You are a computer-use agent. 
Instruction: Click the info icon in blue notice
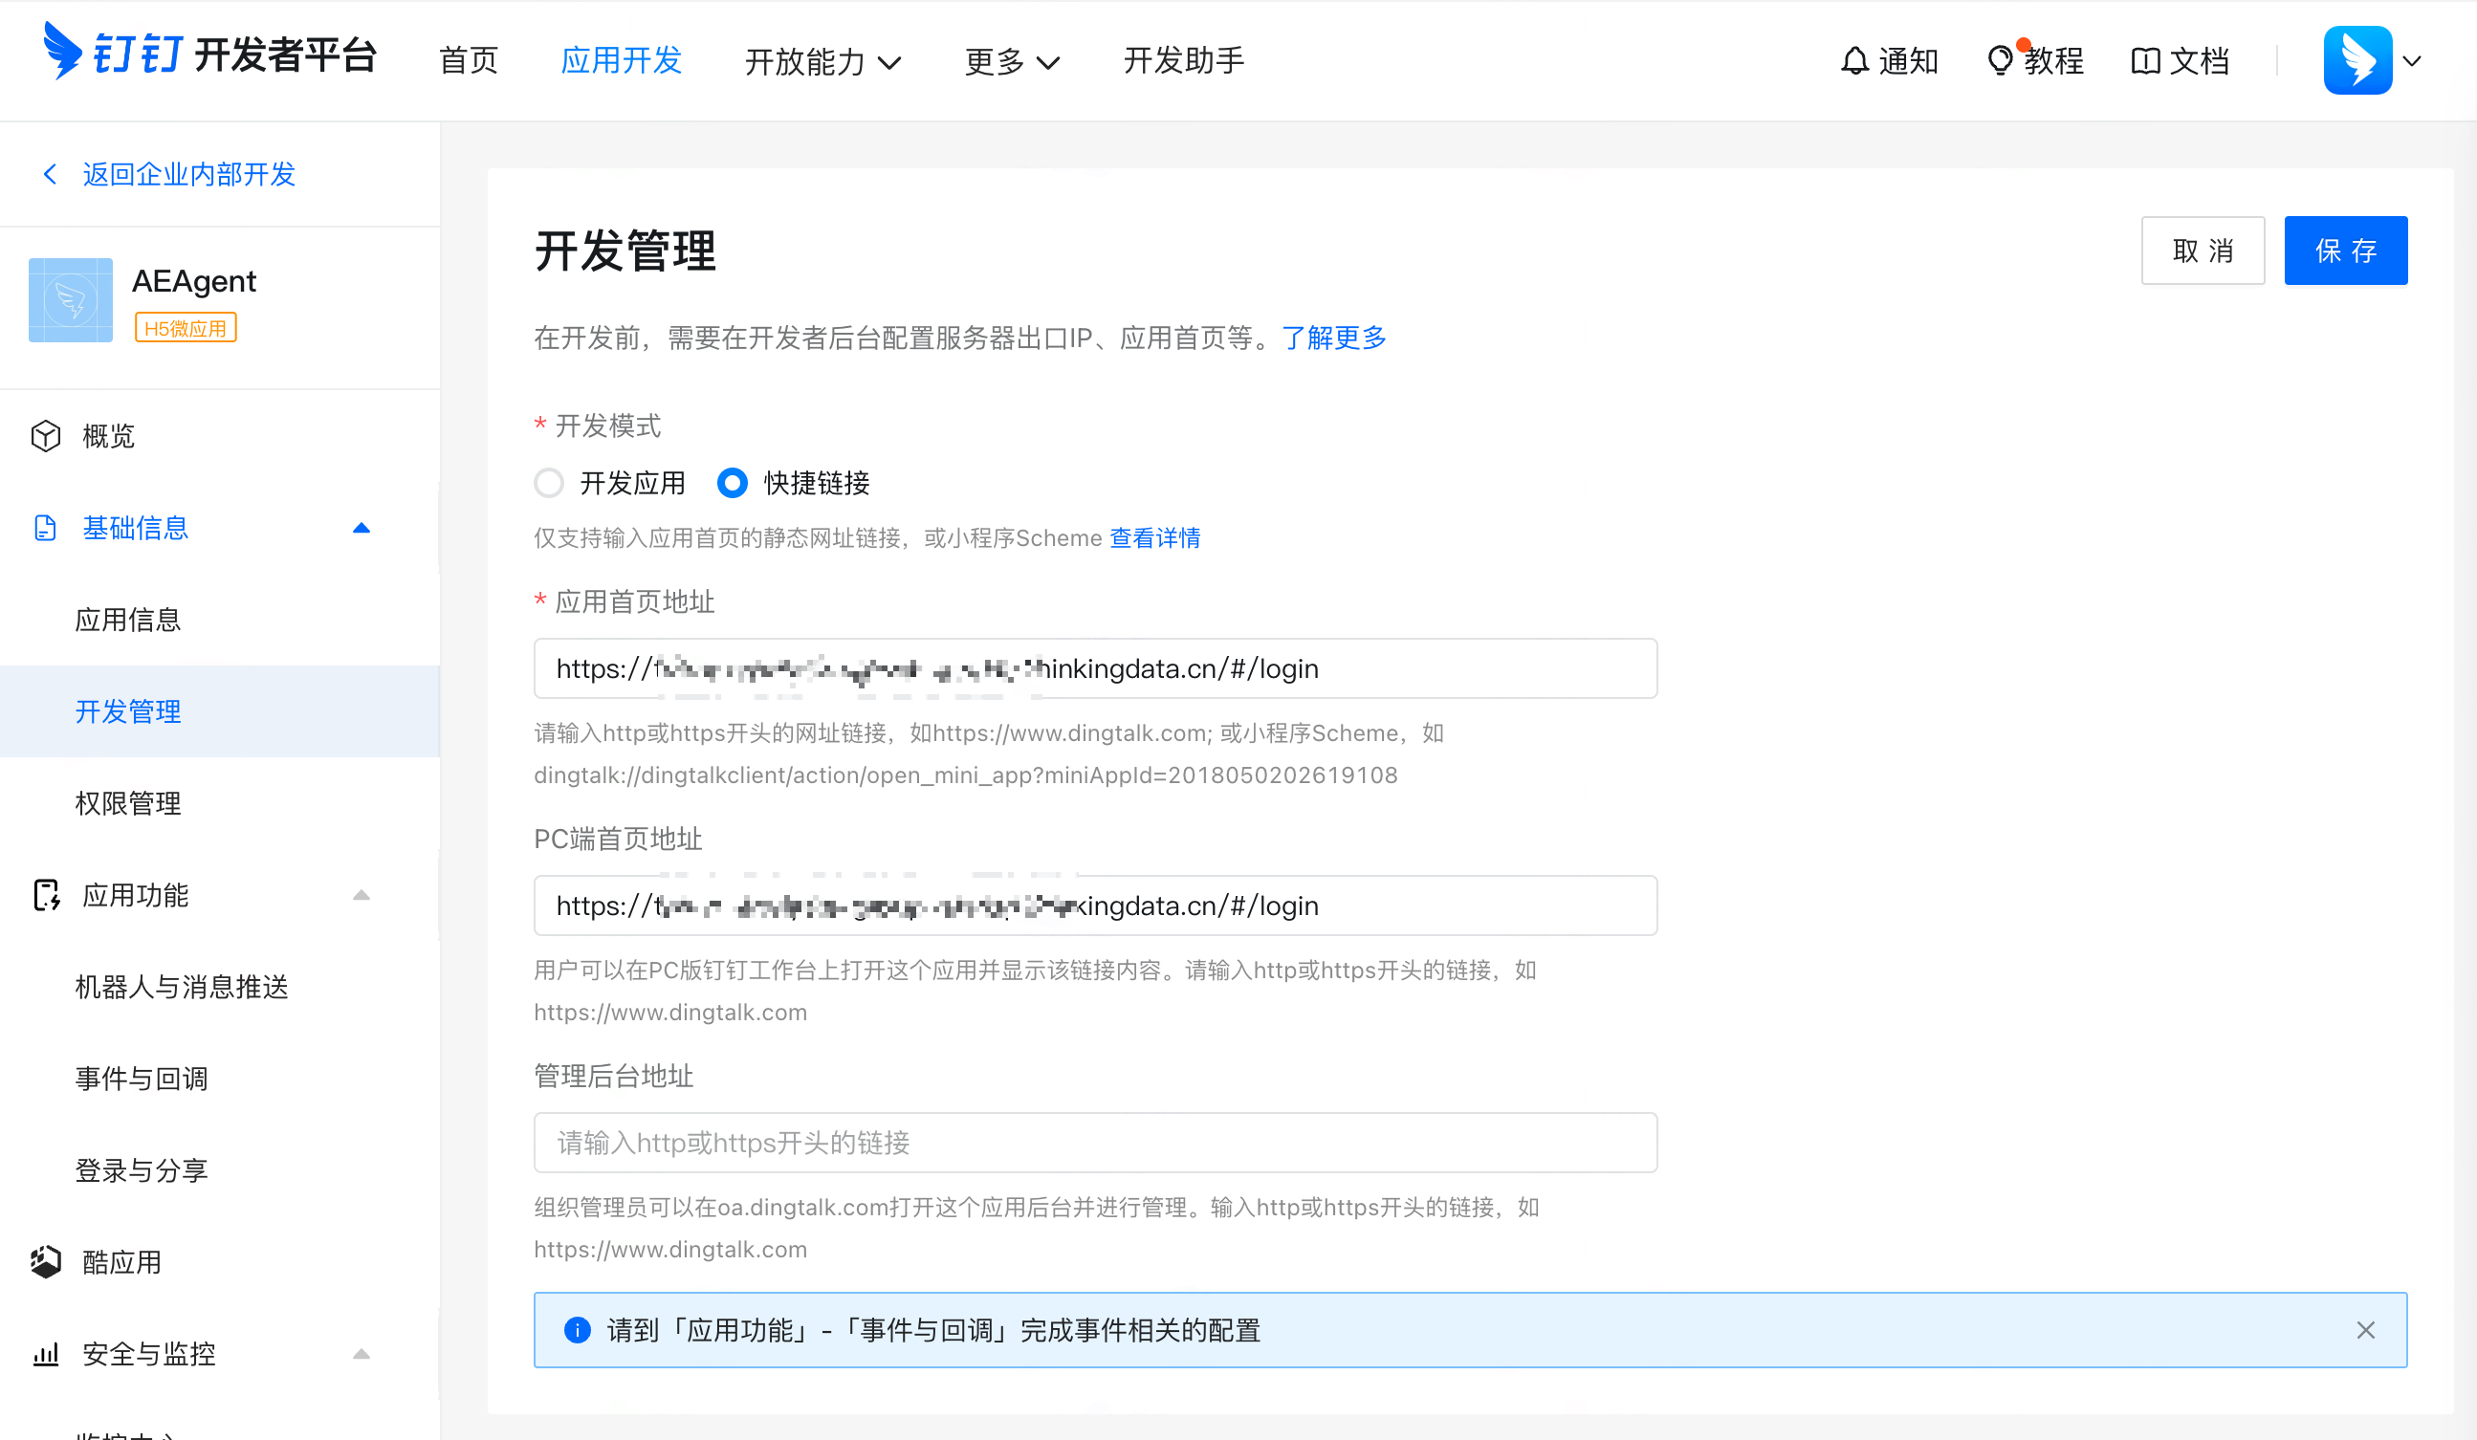577,1329
